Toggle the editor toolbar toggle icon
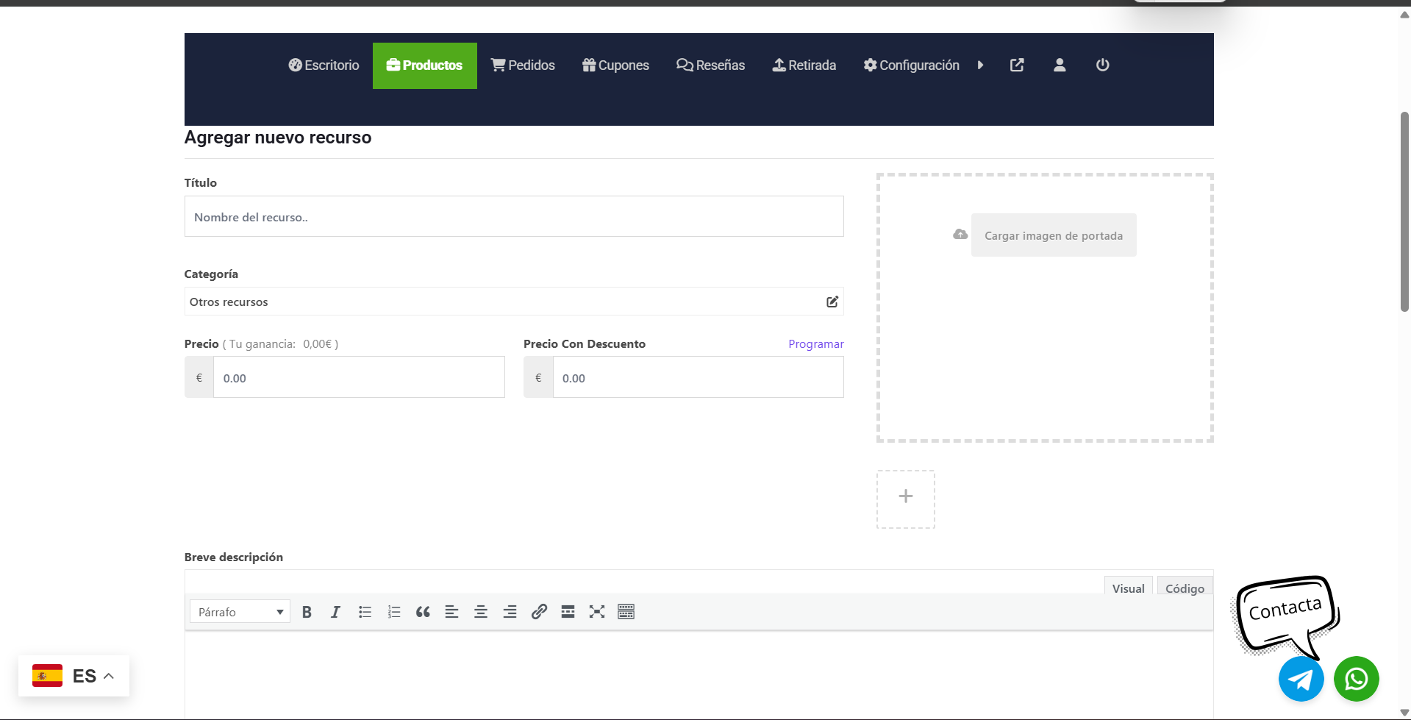 click(626, 612)
